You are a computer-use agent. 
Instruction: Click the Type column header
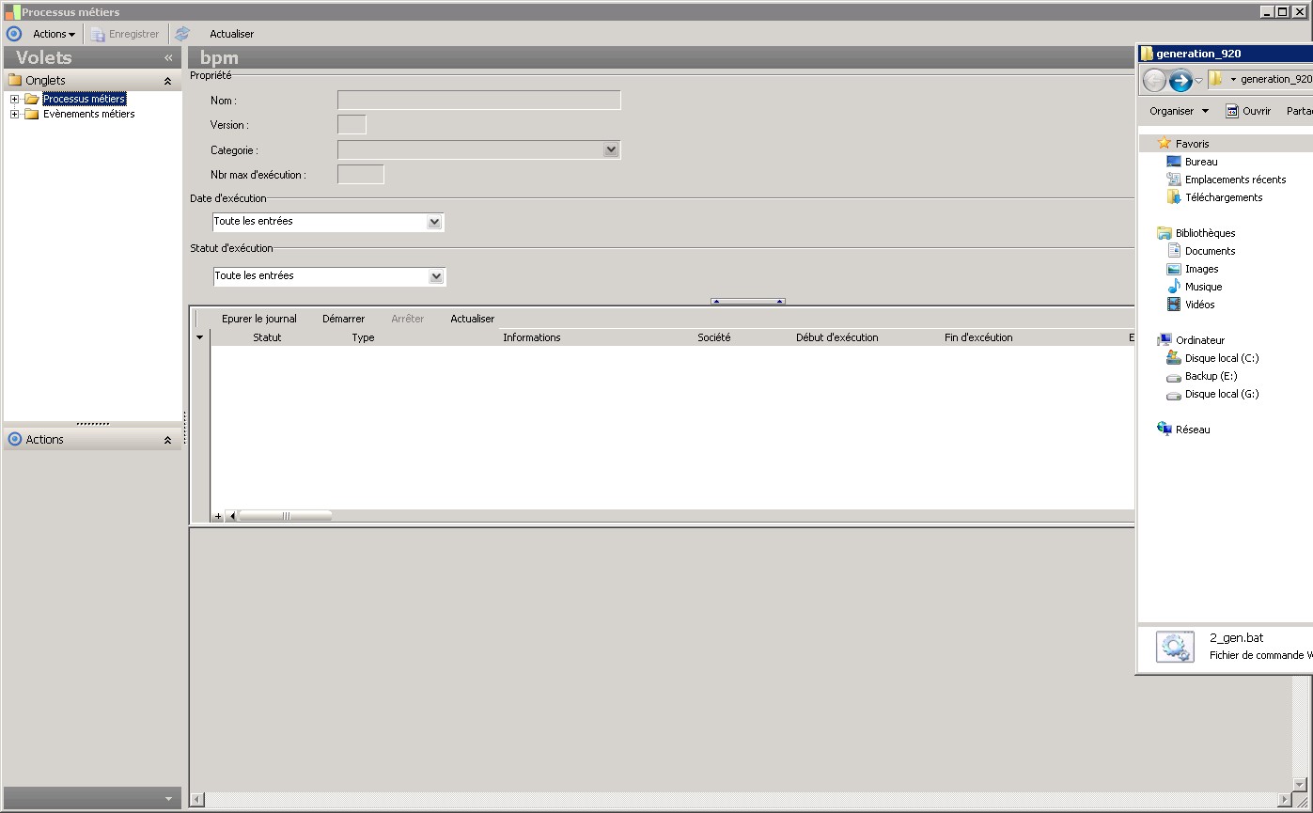(363, 337)
